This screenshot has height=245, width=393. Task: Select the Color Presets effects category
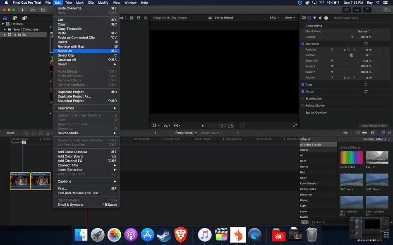click(x=308, y=183)
